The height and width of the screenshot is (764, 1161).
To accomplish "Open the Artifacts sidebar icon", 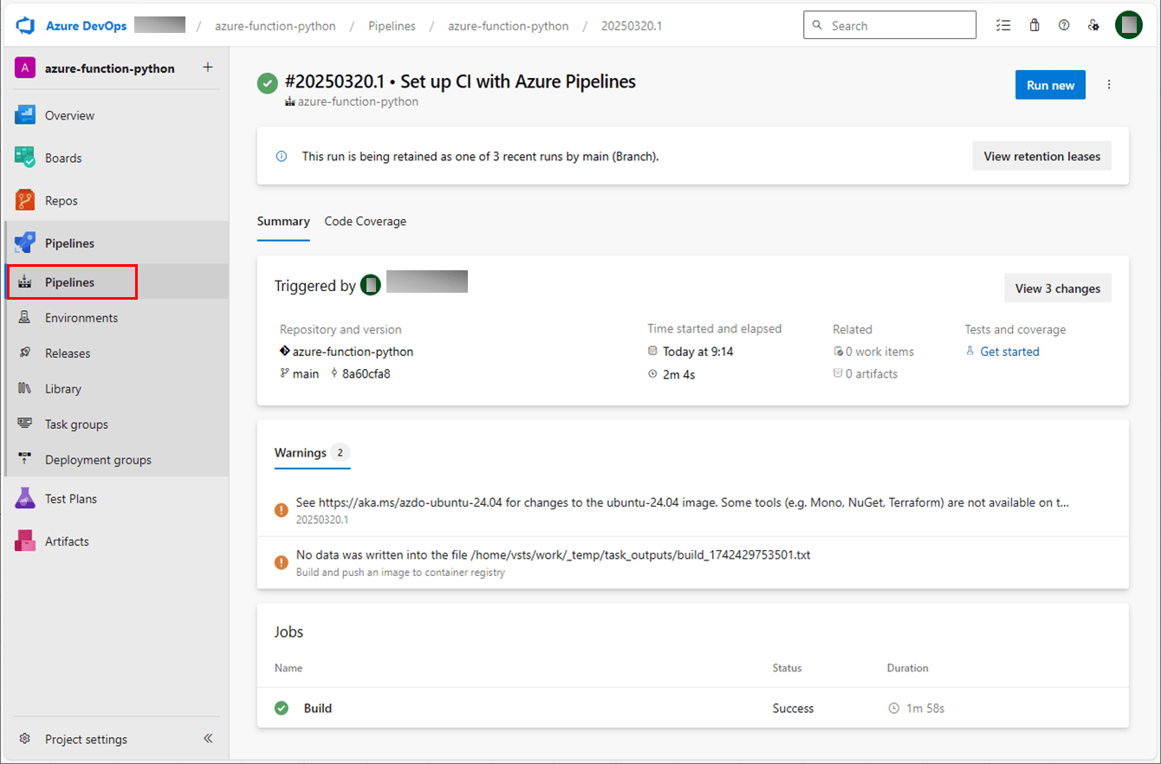I will 24,541.
